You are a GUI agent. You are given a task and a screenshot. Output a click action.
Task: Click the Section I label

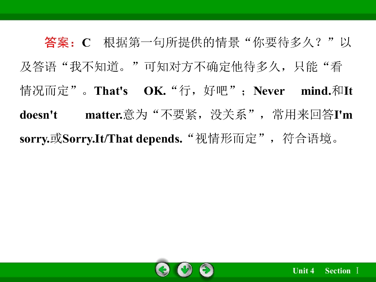(342, 271)
